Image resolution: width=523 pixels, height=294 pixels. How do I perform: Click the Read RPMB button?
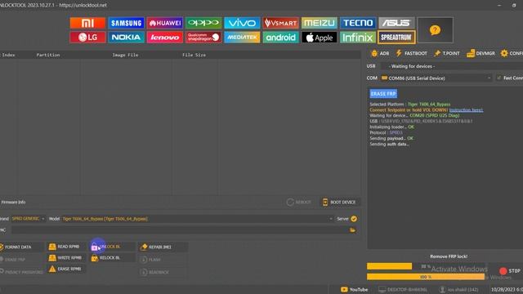tap(65, 247)
